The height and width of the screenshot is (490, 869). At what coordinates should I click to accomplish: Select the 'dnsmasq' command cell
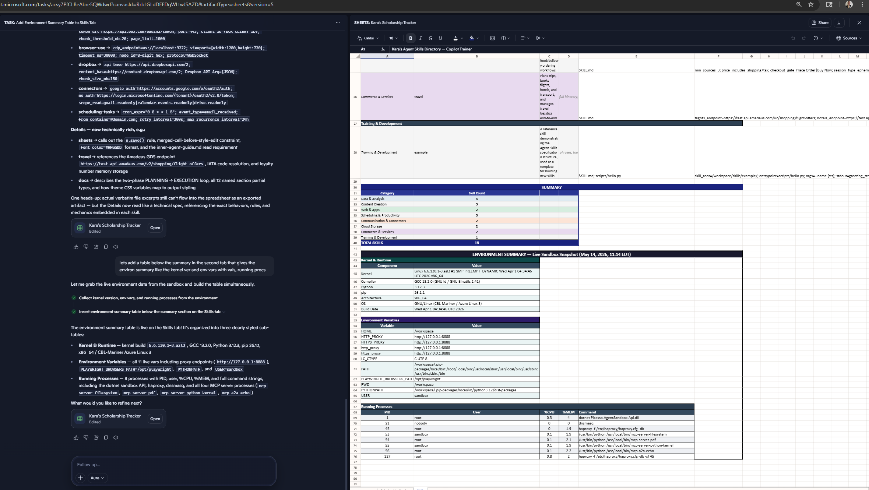click(x=636, y=423)
